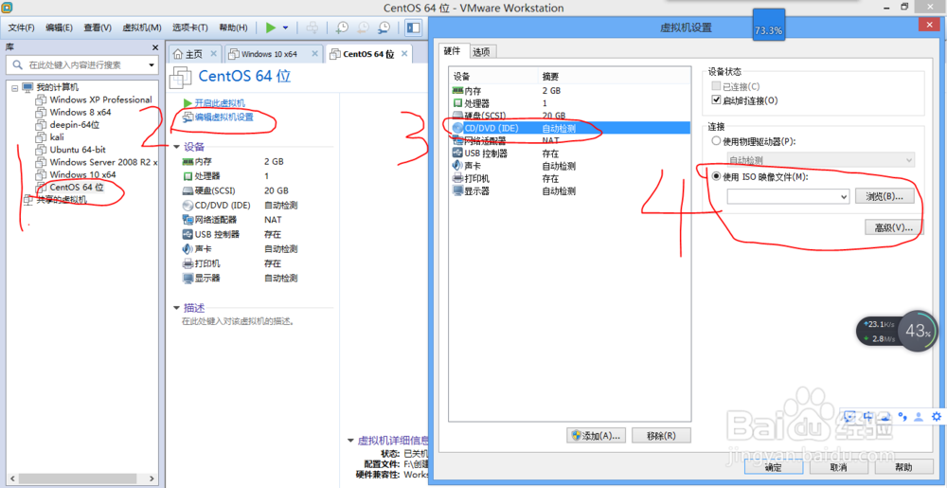Collapse the 描述 section triangle
Image resolution: width=947 pixels, height=488 pixels.
pyautogui.click(x=176, y=307)
